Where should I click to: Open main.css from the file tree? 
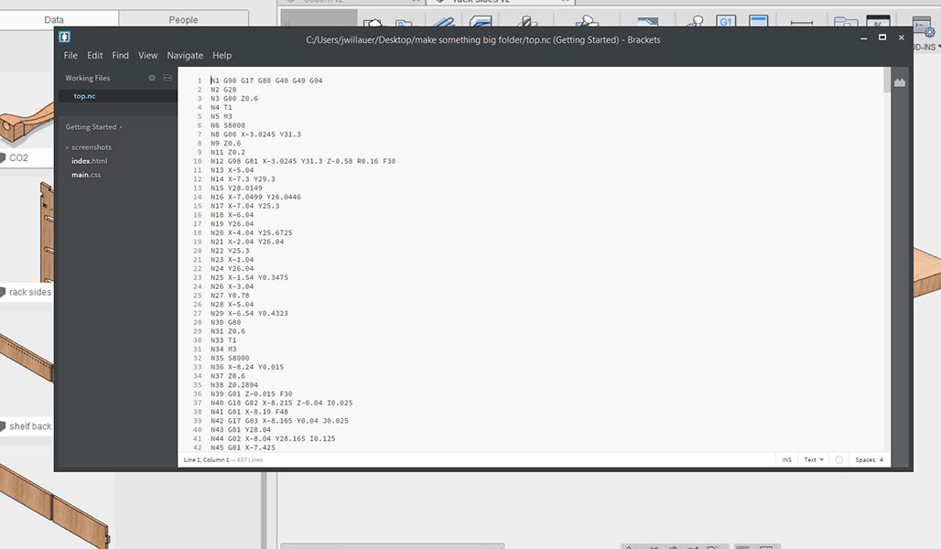[x=86, y=175]
